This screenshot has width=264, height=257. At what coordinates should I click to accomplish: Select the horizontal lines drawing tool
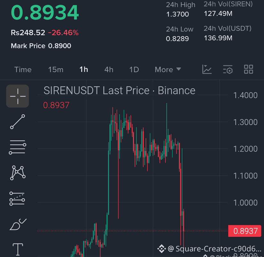[18, 147]
